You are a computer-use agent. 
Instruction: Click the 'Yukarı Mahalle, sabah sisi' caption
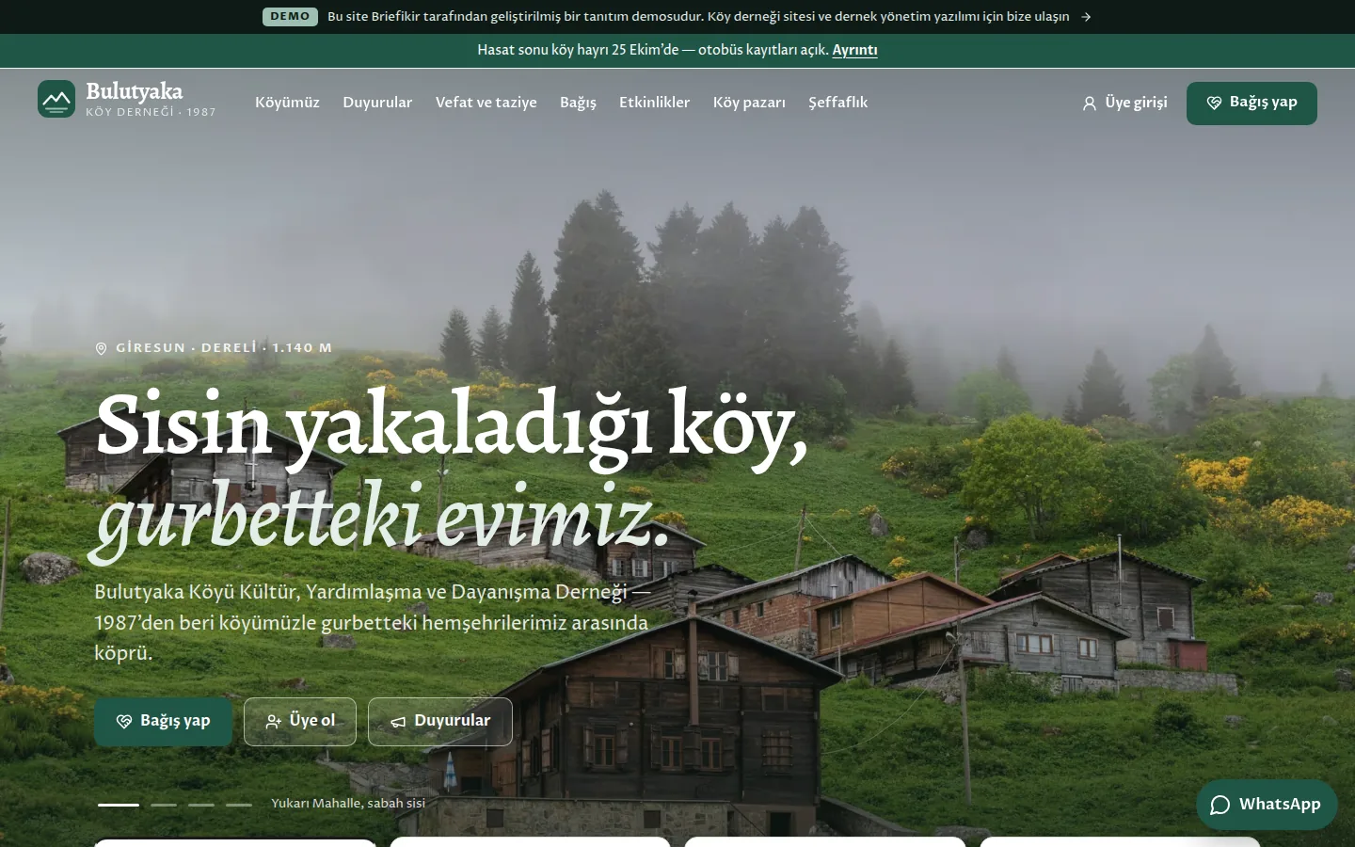pos(348,804)
